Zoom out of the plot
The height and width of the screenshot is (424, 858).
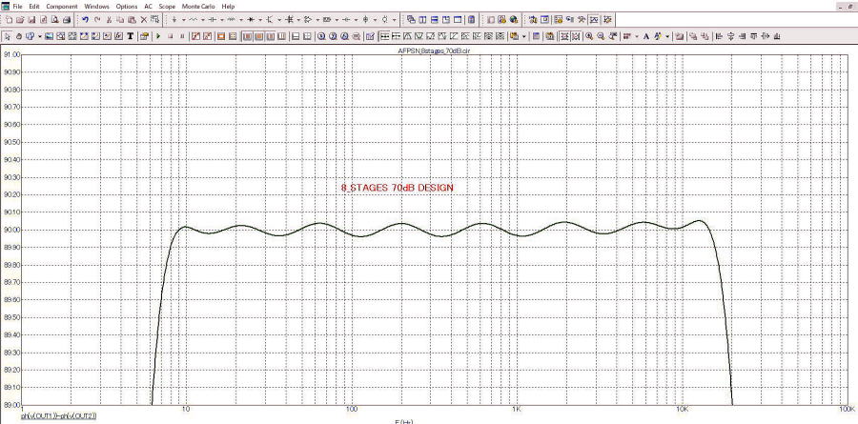tap(601, 36)
